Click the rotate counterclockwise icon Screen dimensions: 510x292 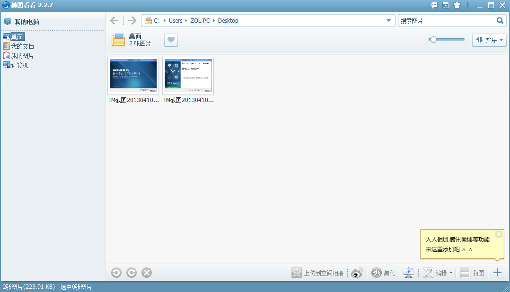[116, 273]
